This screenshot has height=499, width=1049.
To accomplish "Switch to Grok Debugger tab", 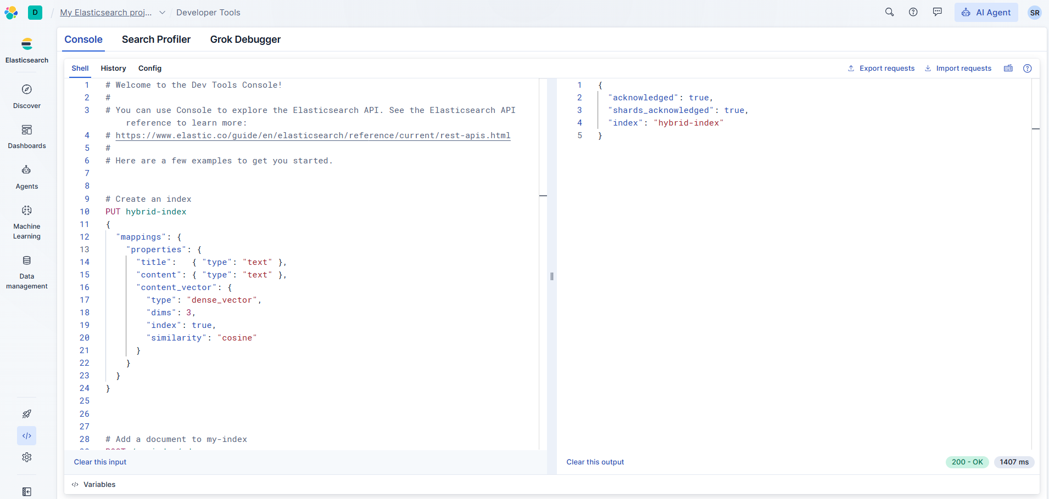I will coord(245,39).
